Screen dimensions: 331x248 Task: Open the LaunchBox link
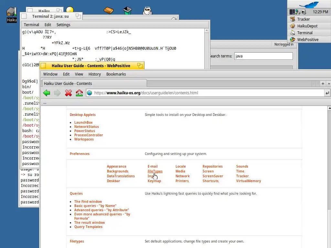pos(83,122)
